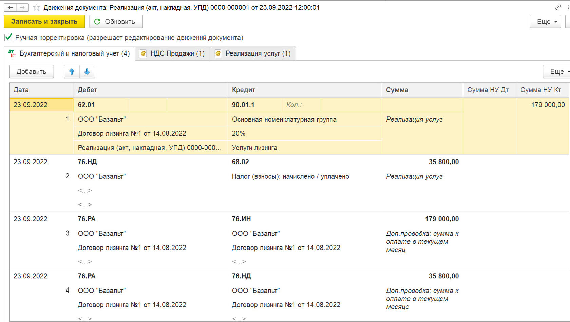Select Реализация (акт, накладная, УПД) 0000-000… cell
Viewport: 570px width, 322px height.
(151, 148)
